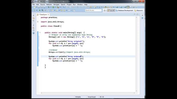Click the Open Perspective icon

pyautogui.click(x=105, y=10)
